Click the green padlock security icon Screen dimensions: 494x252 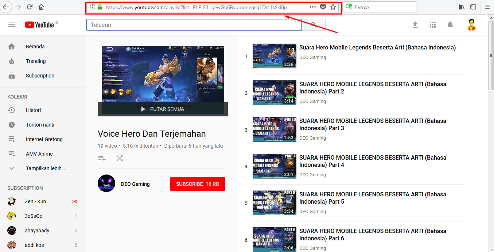coord(100,7)
